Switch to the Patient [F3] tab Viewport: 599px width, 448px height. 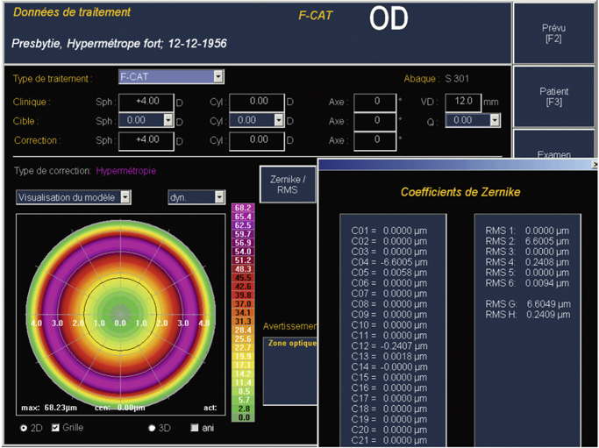pyautogui.click(x=553, y=96)
